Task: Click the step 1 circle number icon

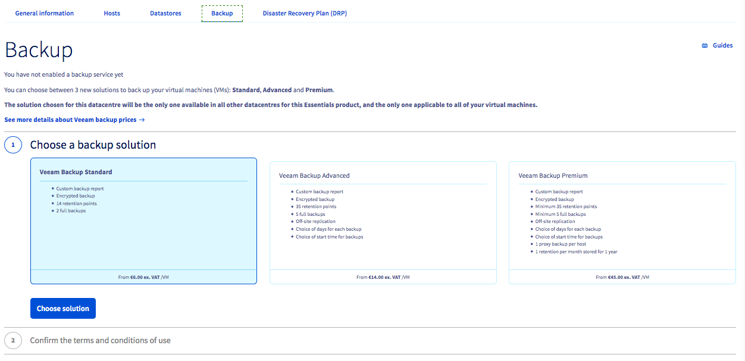Action: (x=13, y=145)
